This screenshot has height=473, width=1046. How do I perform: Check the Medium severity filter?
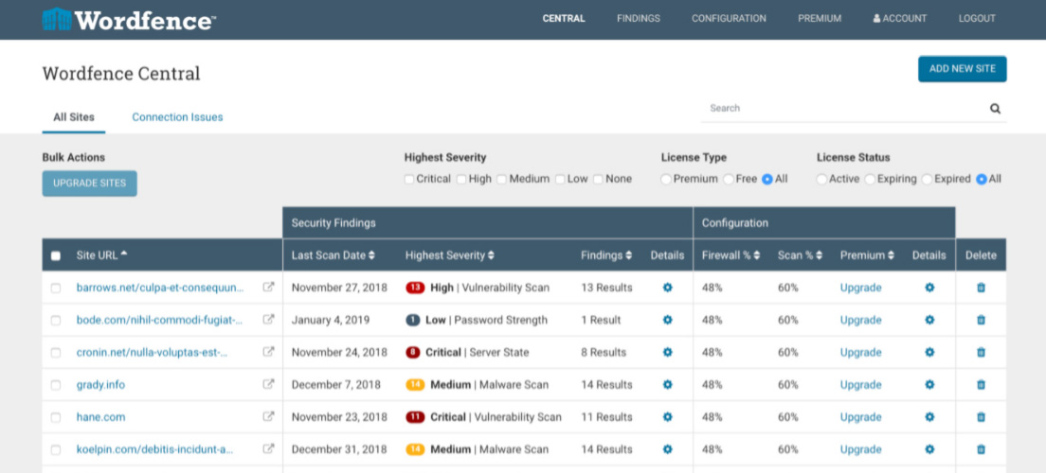[x=501, y=179]
